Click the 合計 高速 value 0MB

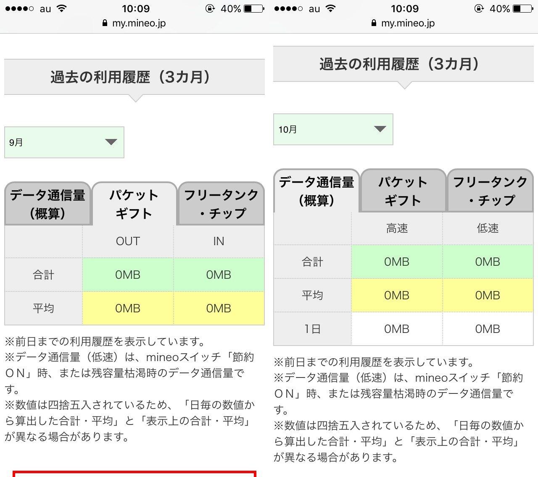tap(397, 262)
